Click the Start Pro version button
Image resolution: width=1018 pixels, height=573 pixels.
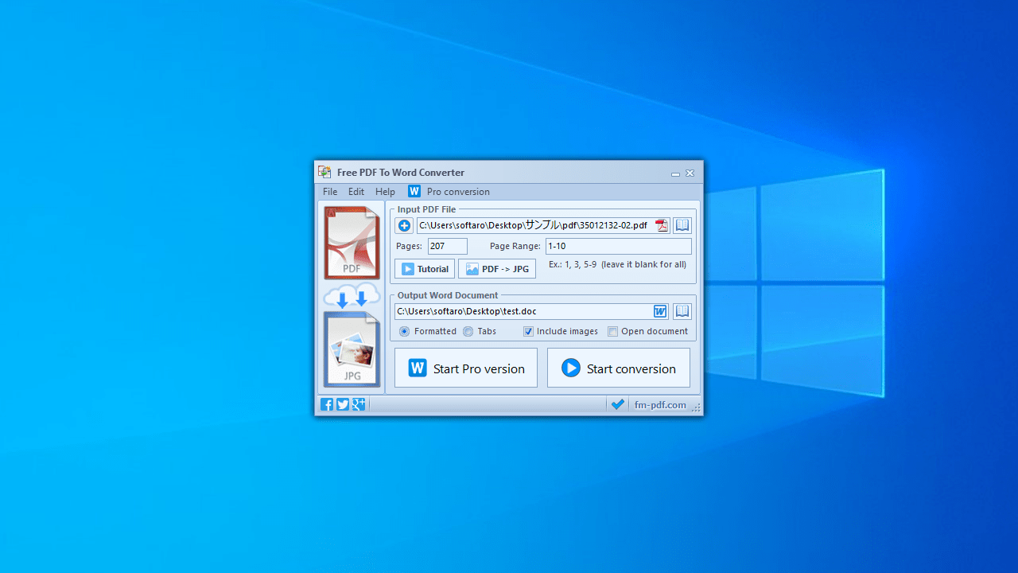coord(466,368)
